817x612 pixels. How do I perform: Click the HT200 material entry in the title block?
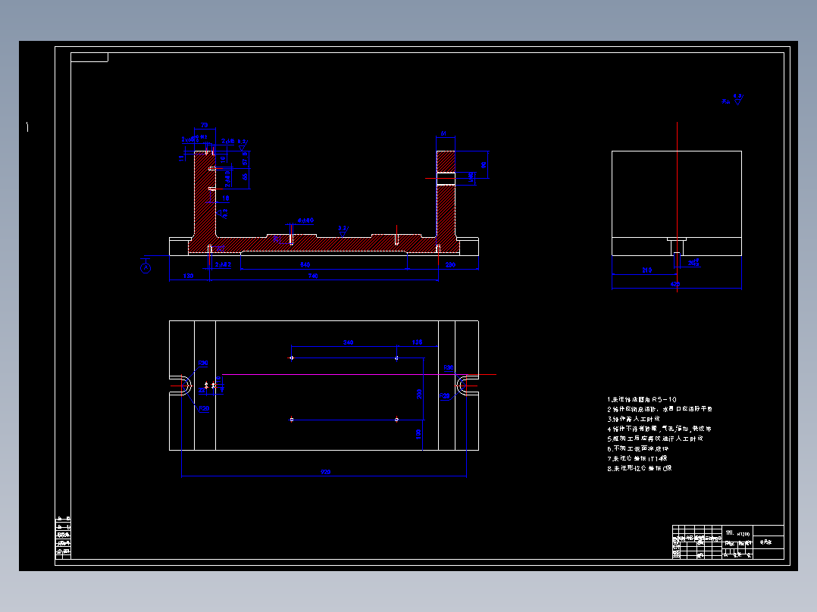click(743, 534)
